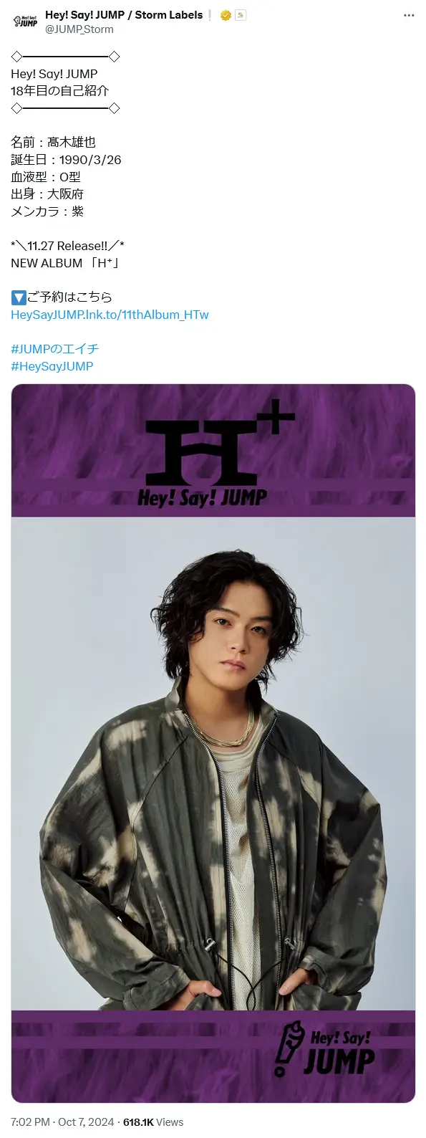
Task: Open the #HeySayJUMP hashtag
Action: 52,366
